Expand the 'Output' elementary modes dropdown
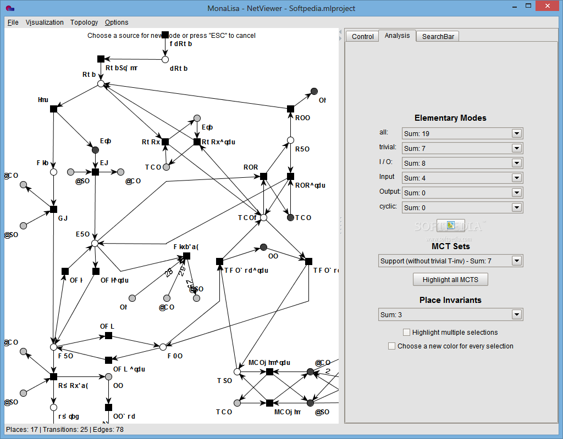The height and width of the screenshot is (439, 563). [x=517, y=193]
